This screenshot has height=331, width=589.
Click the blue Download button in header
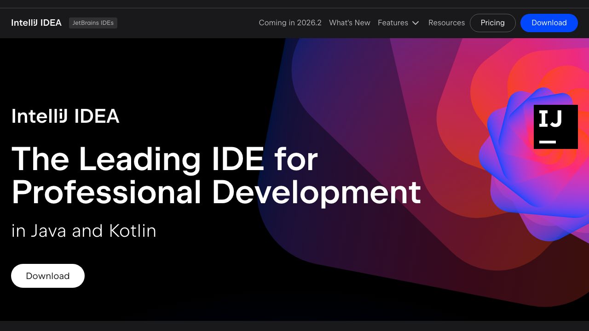[549, 23]
